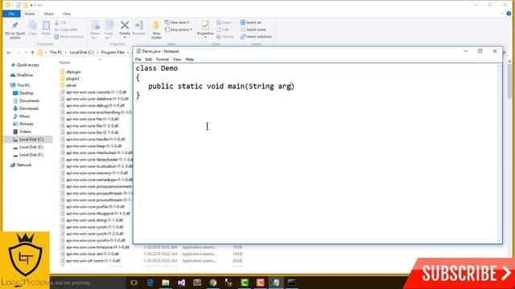Select Documents in navigation pane
The image size is (515, 289).
(29, 100)
